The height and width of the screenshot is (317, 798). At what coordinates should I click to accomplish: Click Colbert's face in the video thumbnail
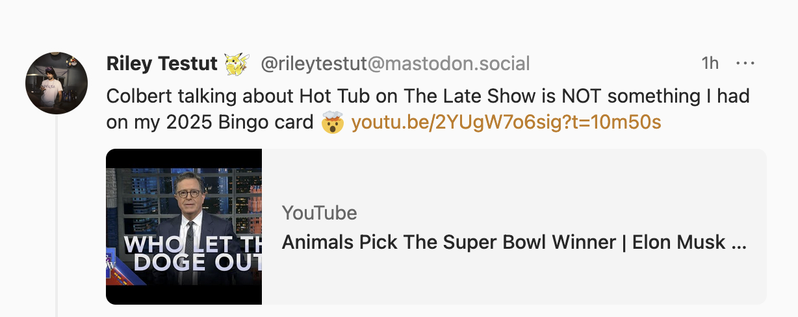(188, 196)
